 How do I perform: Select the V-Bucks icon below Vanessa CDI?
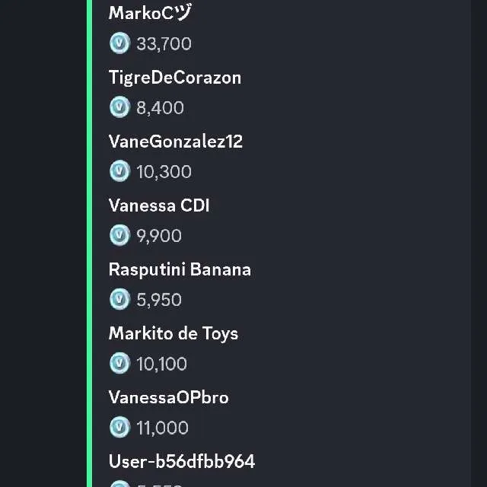[119, 235]
